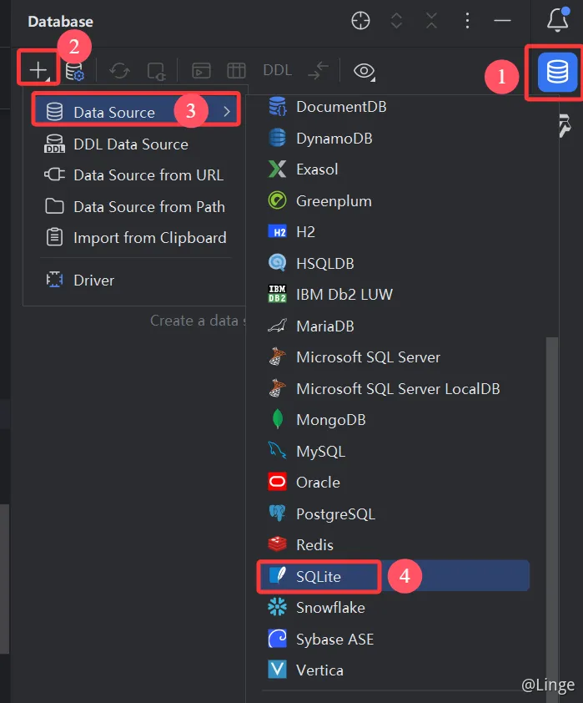The image size is (583, 703).
Task: Open Data Source Properties gear icon
Action: pos(73,71)
